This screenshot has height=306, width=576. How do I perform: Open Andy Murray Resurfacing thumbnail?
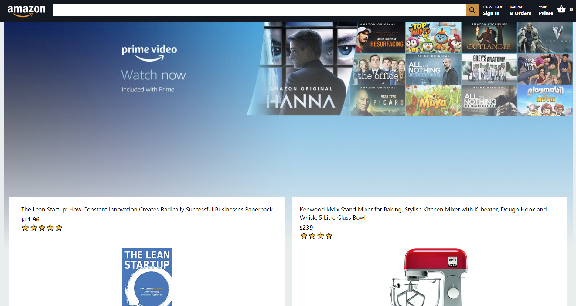point(381,37)
